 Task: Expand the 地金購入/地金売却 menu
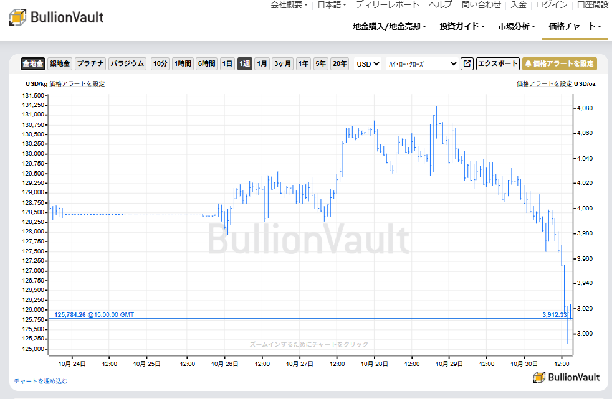click(390, 27)
